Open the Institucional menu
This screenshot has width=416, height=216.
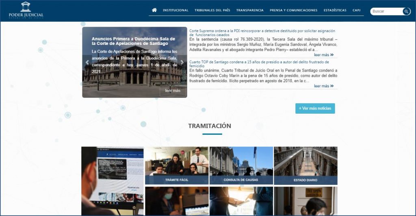pos(175,10)
